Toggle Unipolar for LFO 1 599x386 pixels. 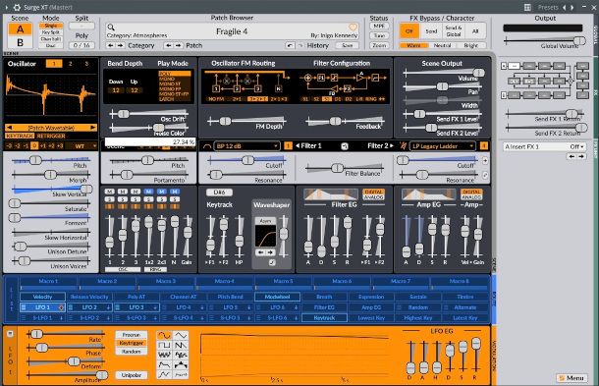pos(132,375)
